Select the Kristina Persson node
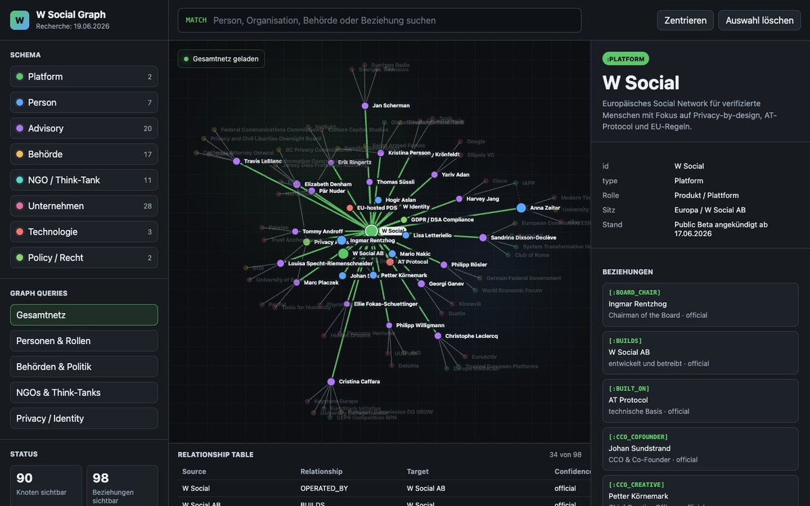810x506 pixels. coord(381,153)
